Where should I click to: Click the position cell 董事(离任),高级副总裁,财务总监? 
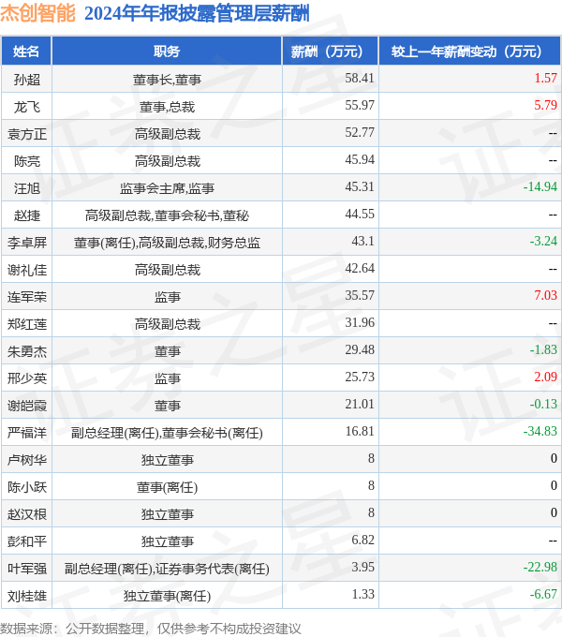167,243
